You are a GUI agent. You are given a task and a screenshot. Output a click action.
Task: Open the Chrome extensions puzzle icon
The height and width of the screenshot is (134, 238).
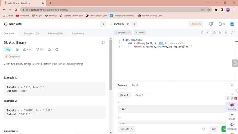(x=216, y=10)
